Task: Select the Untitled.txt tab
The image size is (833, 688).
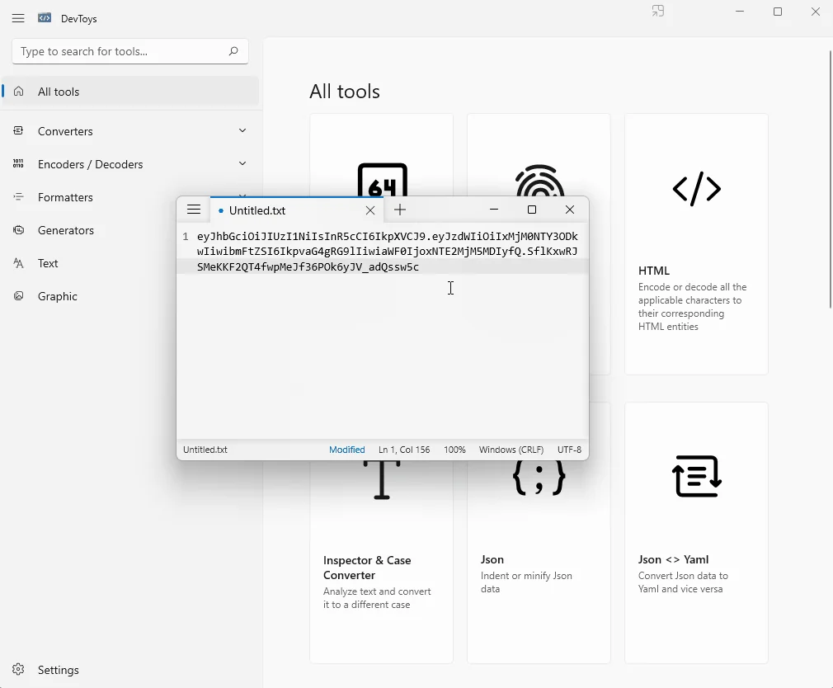Action: [x=256, y=210]
